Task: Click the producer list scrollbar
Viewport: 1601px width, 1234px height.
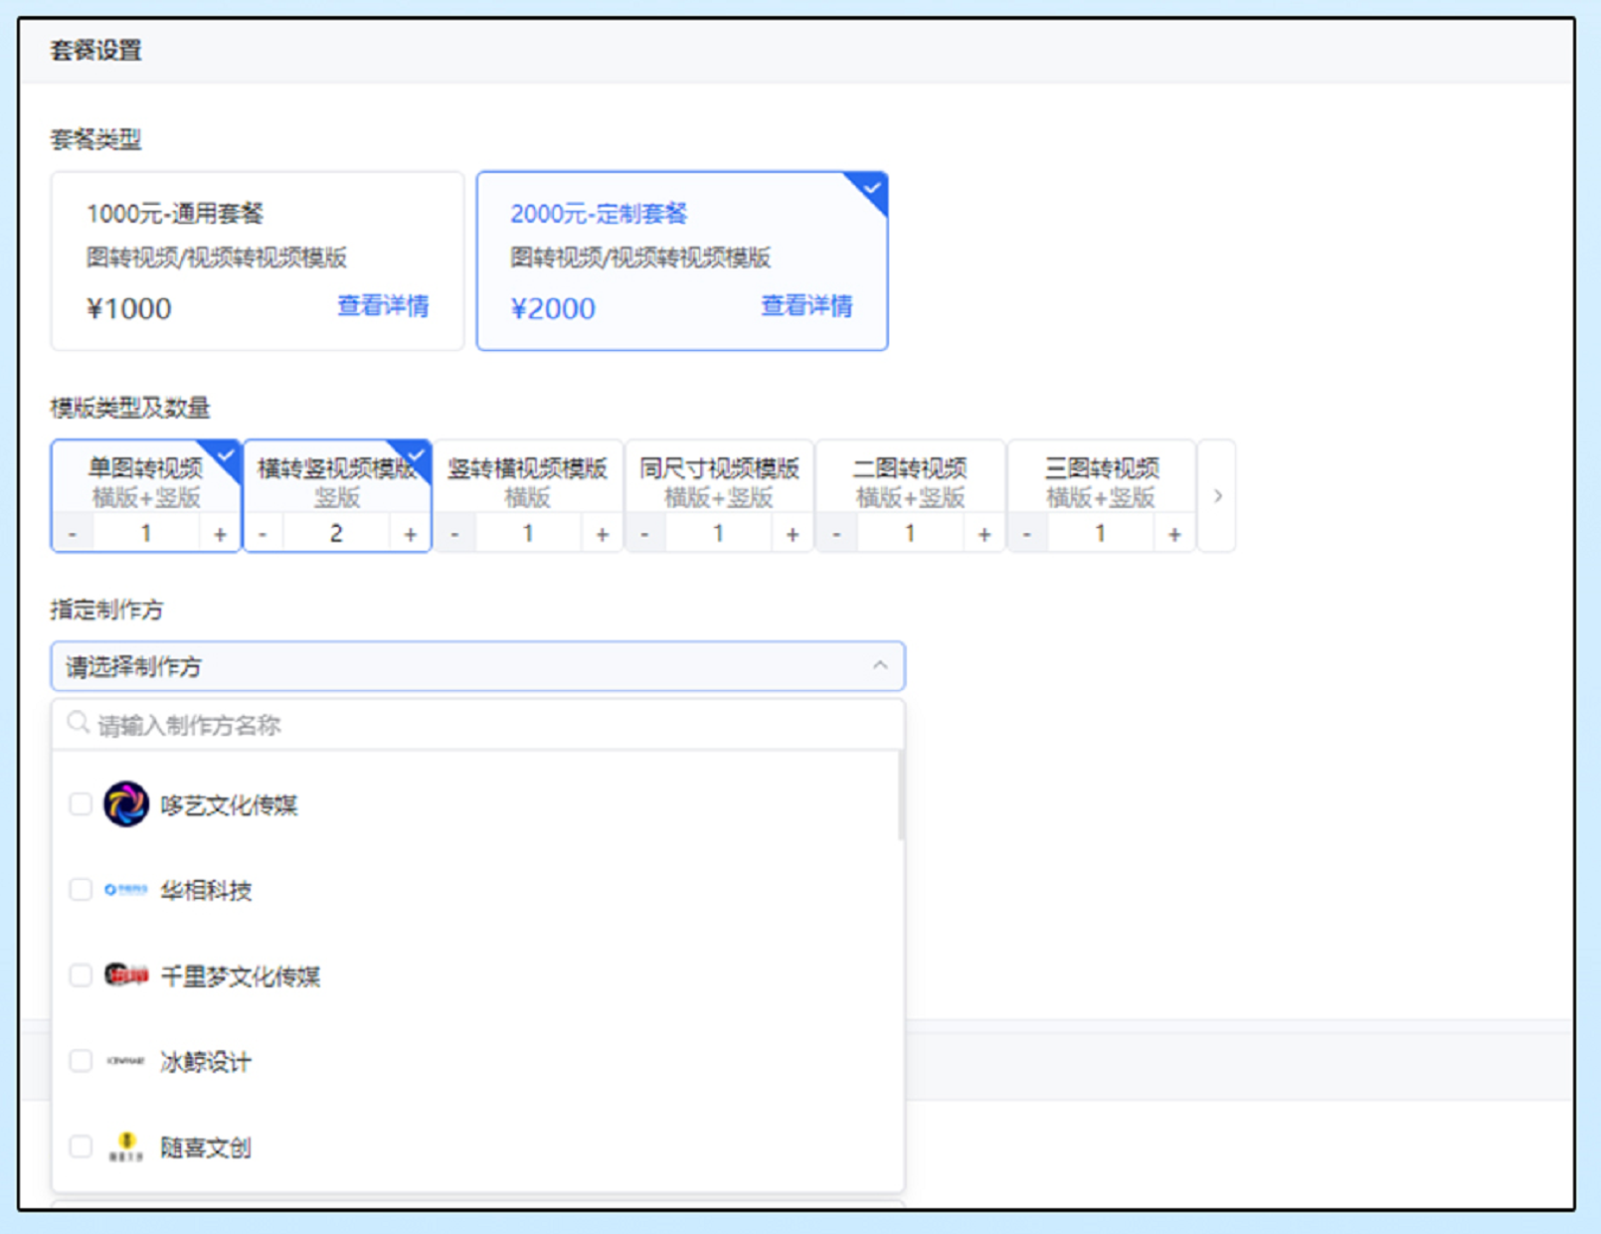Action: click(901, 795)
